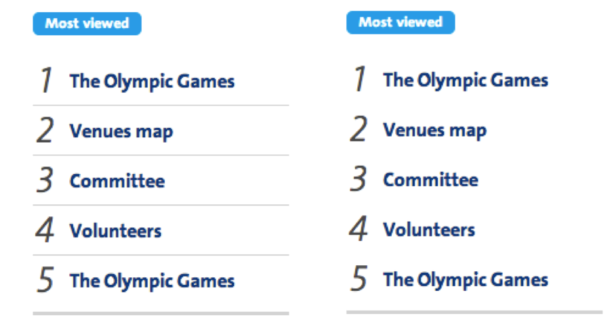Open first-ranked The Olympic Games in the divided list
This screenshot has height=324, width=610.
coord(152,82)
